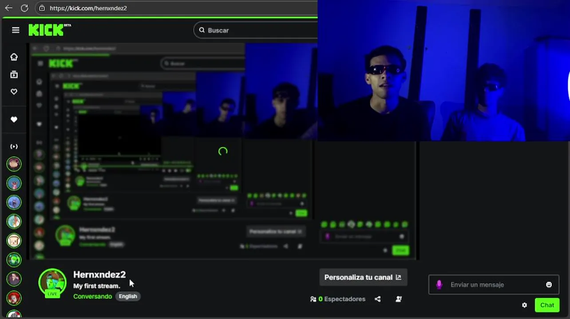Open the toast bread channel avatar
The width and height of the screenshot is (570, 319).
click(x=14, y=240)
